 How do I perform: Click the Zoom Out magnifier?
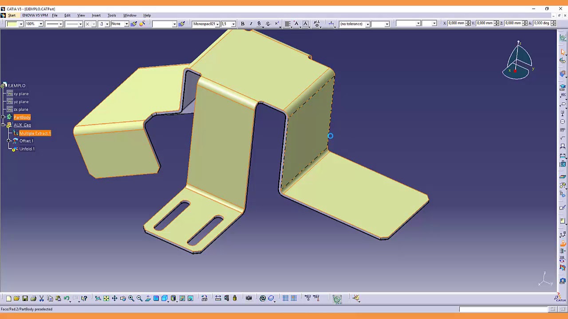pos(139,298)
